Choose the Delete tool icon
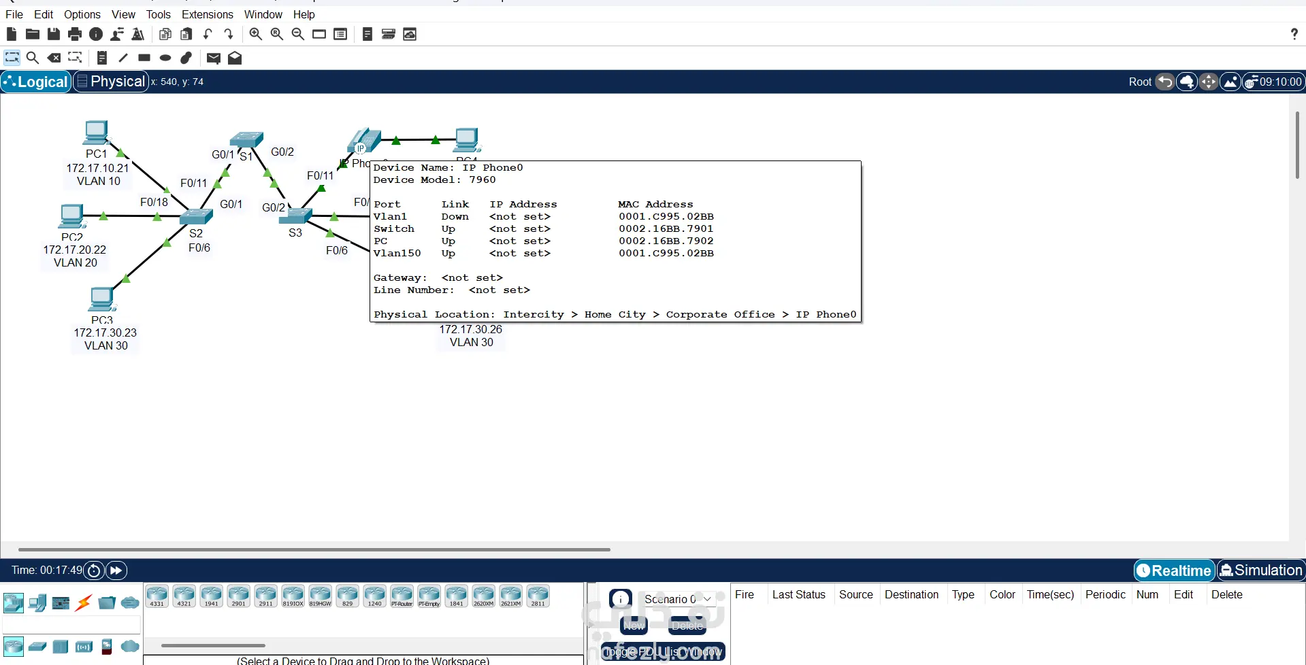This screenshot has height=665, width=1306. (54, 58)
